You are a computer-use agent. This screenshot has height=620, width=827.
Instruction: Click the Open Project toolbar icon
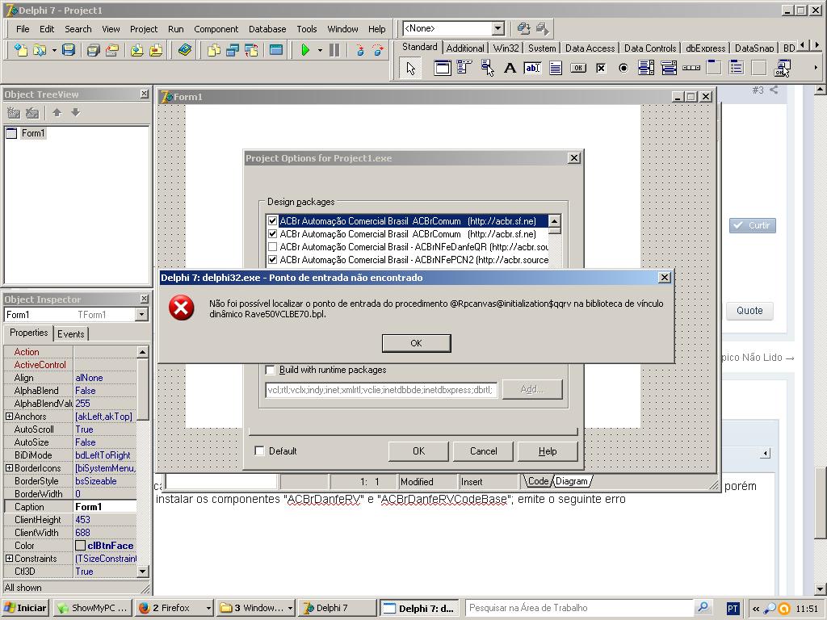111,50
